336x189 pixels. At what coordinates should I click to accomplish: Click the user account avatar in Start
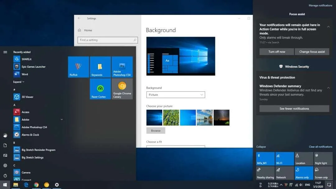pos(5,135)
